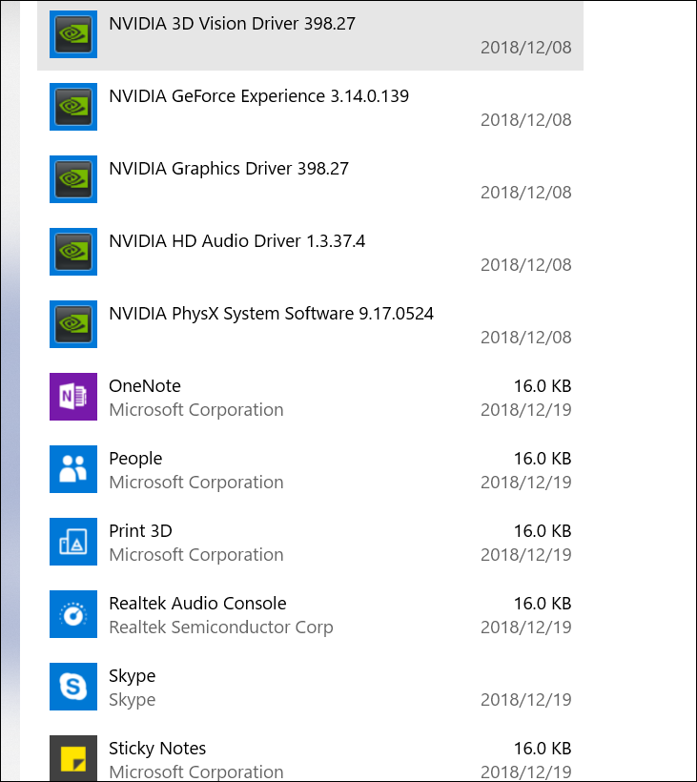Click the 16.0 KB size for Print 3D
This screenshot has height=782, width=697.
click(x=543, y=530)
